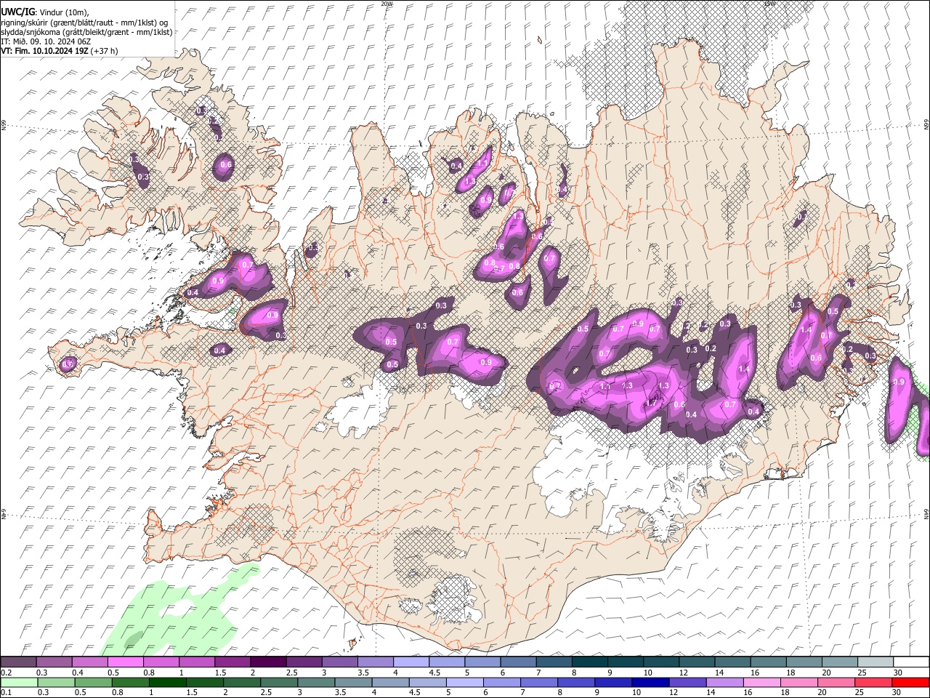Screen dimensions: 930x698
Task: Choose the light purple rain swatch labeled 14
Action: [725, 683]
